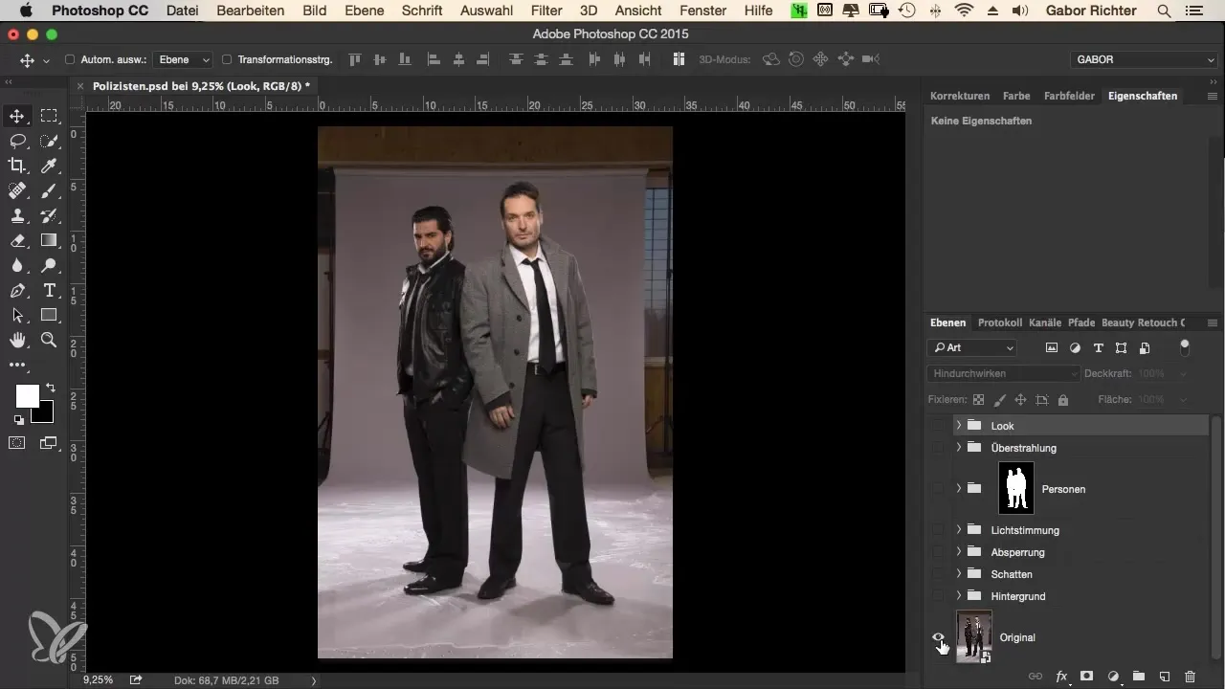The image size is (1225, 689).
Task: Select the Eraser tool
Action: pos(17,241)
